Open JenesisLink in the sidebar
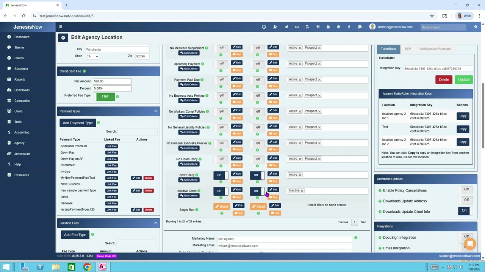Screen dimensions: 485x272 (x=22, y=154)
